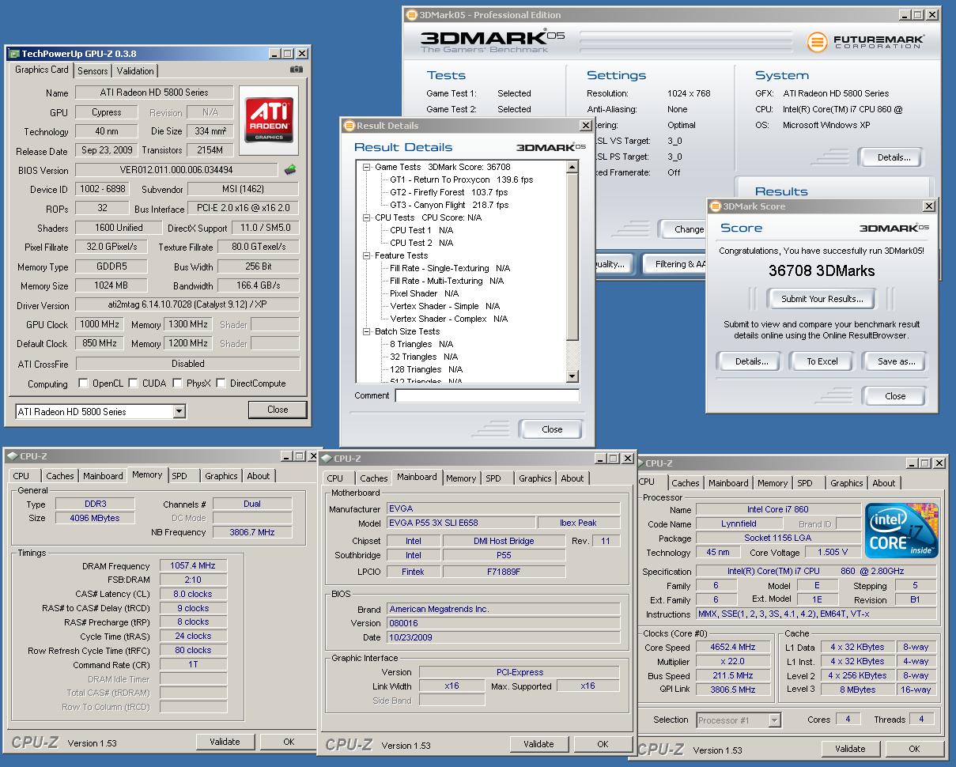Switch to the Validation tab in GPU-Z
Viewport: 956px width, 767px height.
[x=135, y=71]
